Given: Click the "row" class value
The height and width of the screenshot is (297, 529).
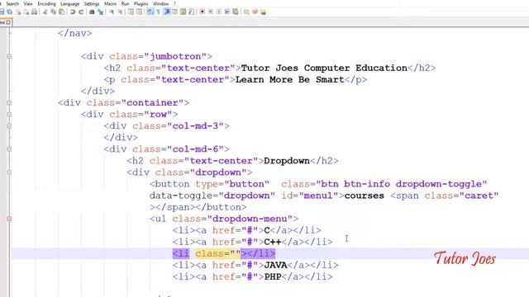Looking at the screenshot, I should pyautogui.click(x=158, y=114).
